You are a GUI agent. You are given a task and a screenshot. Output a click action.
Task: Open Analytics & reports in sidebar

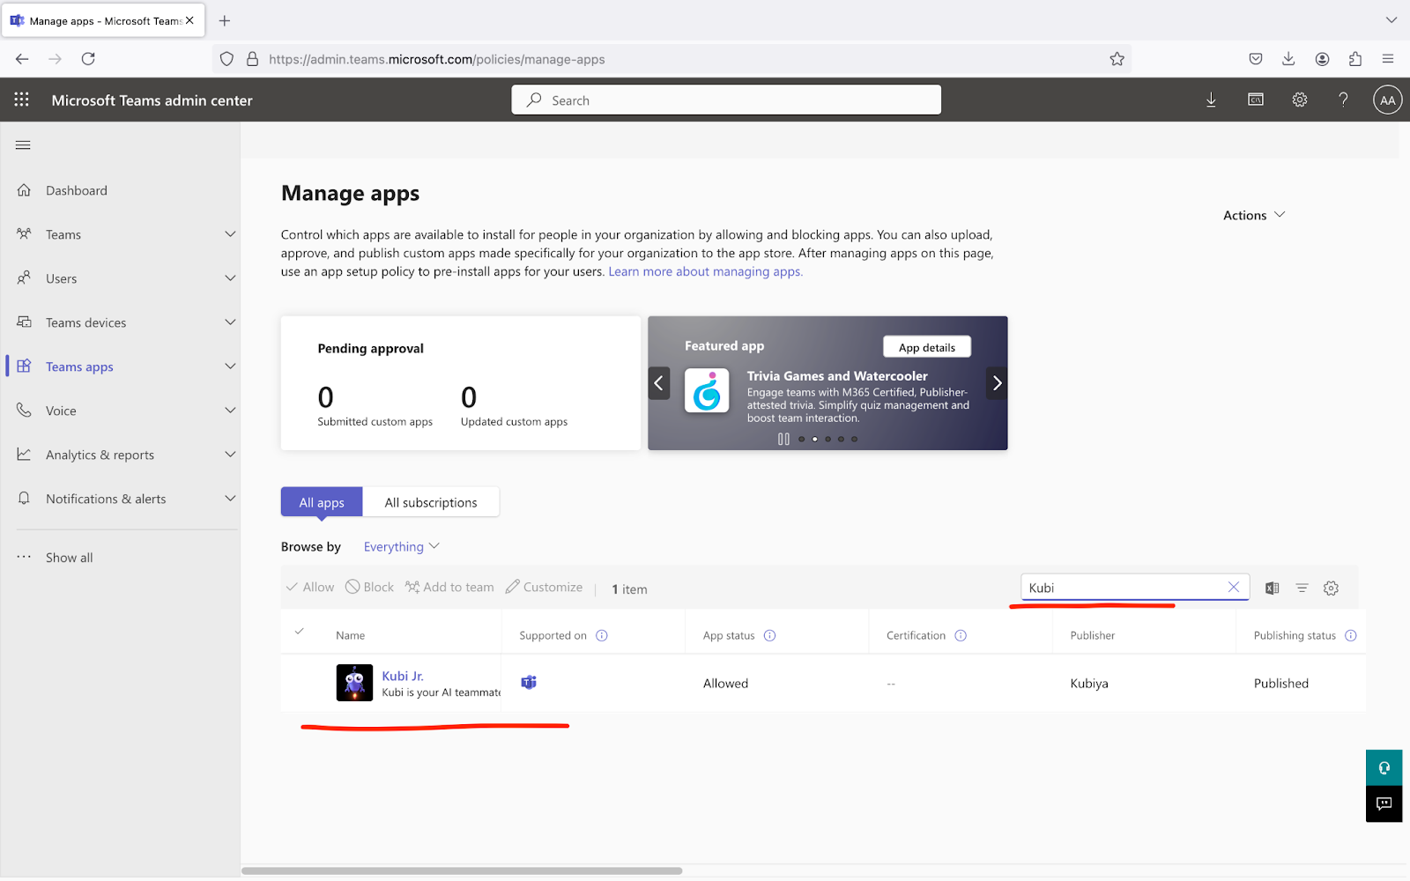coord(100,455)
